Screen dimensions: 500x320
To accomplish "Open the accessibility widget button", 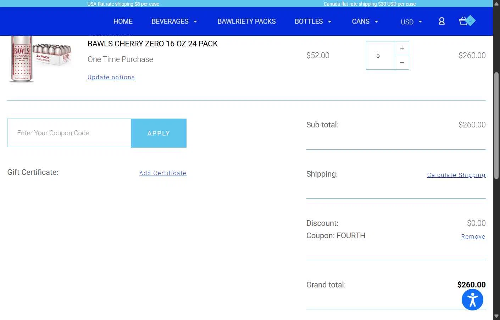I will tap(472, 300).
